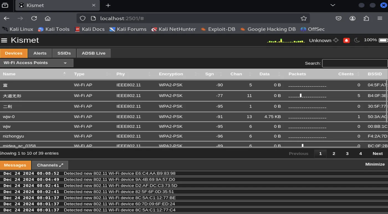Open the Pocket save icon
Viewport: 388px width, 214px height.
[x=338, y=18]
